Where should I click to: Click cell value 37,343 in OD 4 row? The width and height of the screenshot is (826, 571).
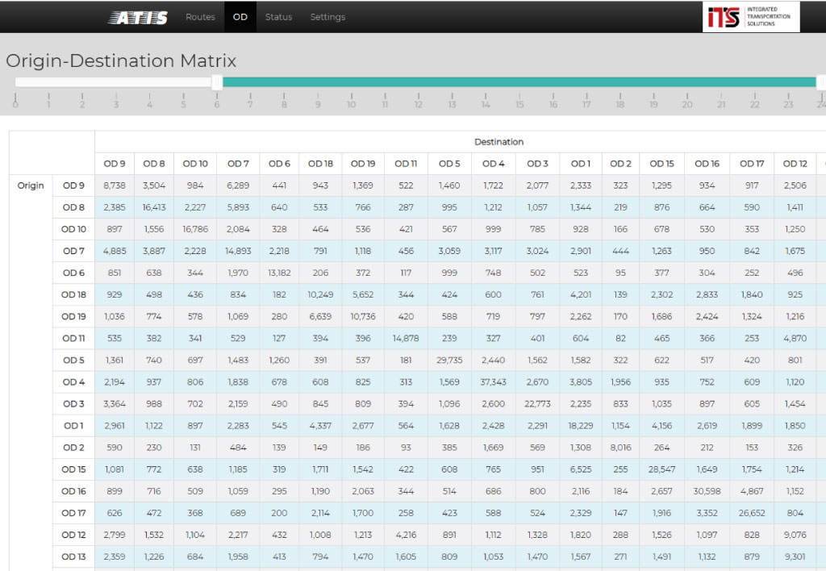[493, 382]
